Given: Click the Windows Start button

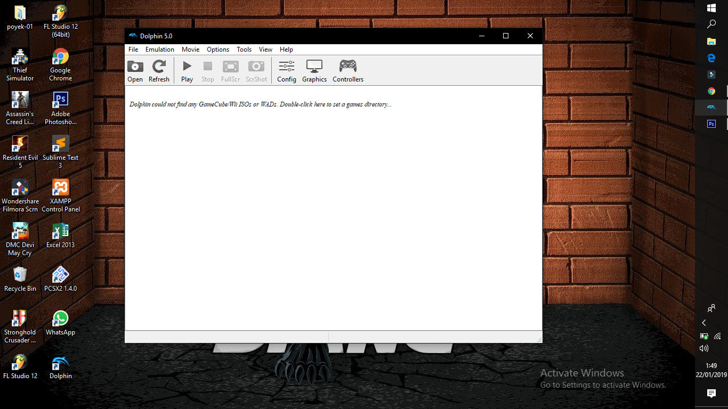Looking at the screenshot, I should pos(711,9).
